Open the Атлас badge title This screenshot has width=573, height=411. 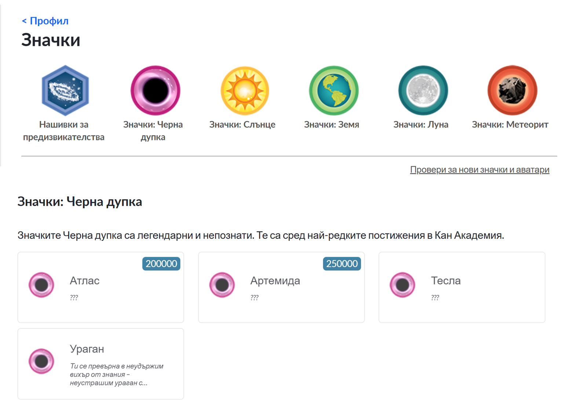click(85, 281)
